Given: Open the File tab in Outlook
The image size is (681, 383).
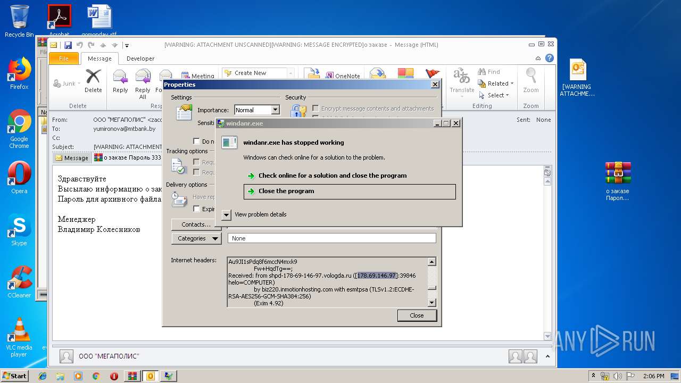Looking at the screenshot, I should (64, 59).
